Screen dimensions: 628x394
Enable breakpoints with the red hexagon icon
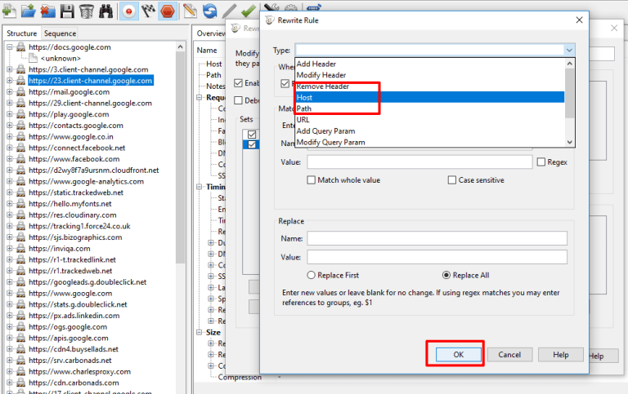tap(168, 11)
